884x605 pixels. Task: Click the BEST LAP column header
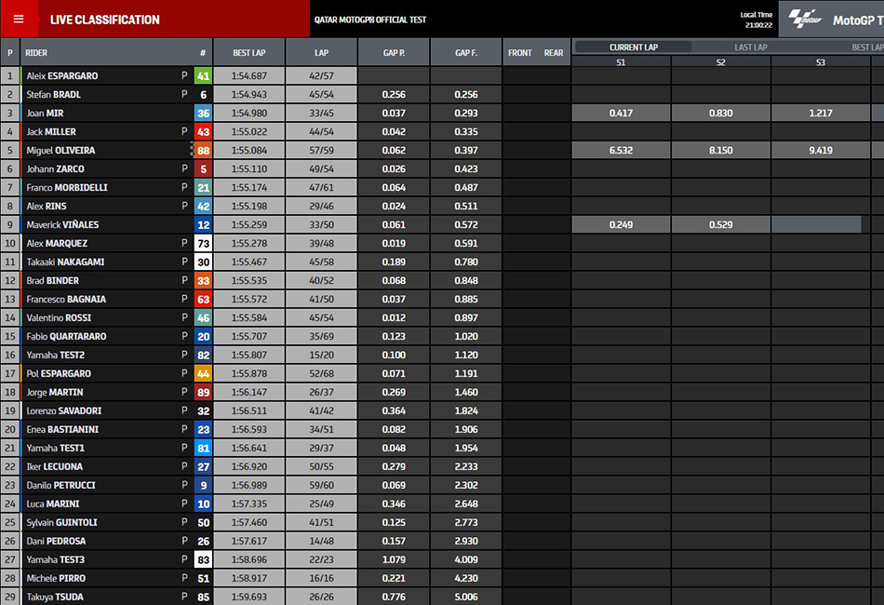(x=249, y=52)
